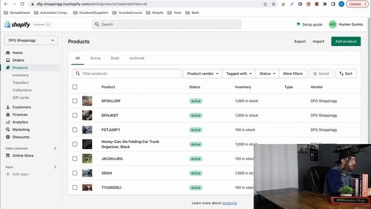Click the Shopify logo

pos(17,24)
